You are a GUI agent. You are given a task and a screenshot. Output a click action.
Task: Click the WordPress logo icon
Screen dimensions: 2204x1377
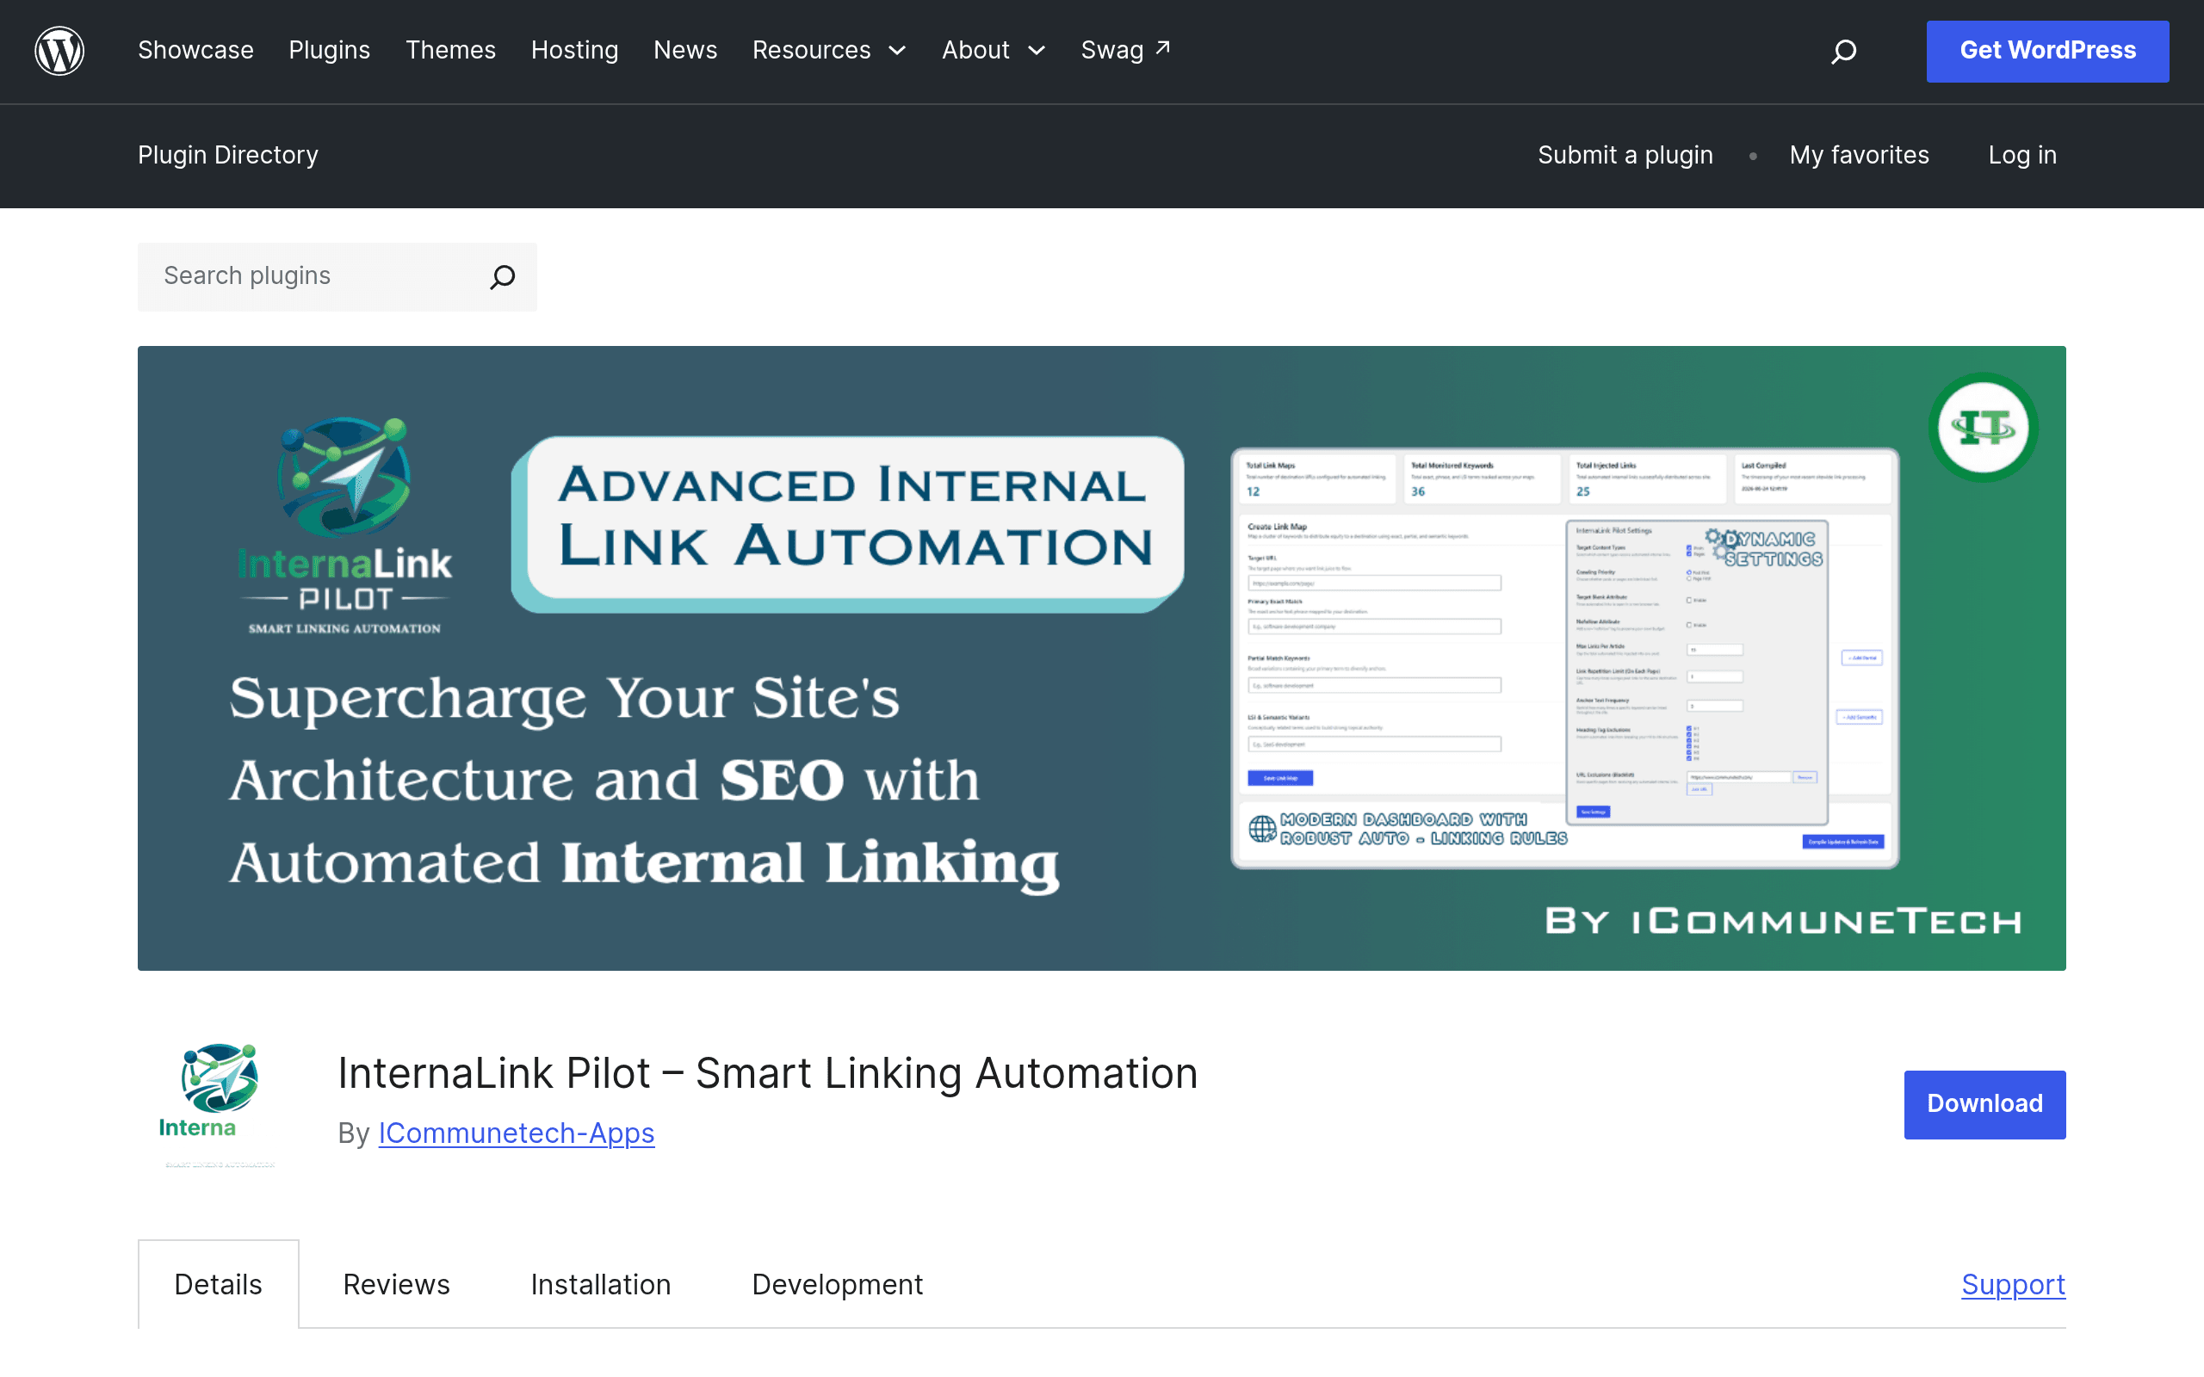(x=59, y=51)
